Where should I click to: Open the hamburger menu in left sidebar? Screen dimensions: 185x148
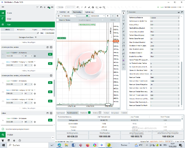point(3,7)
